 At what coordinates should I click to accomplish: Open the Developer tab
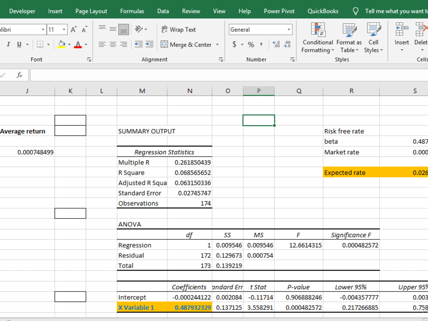22,11
